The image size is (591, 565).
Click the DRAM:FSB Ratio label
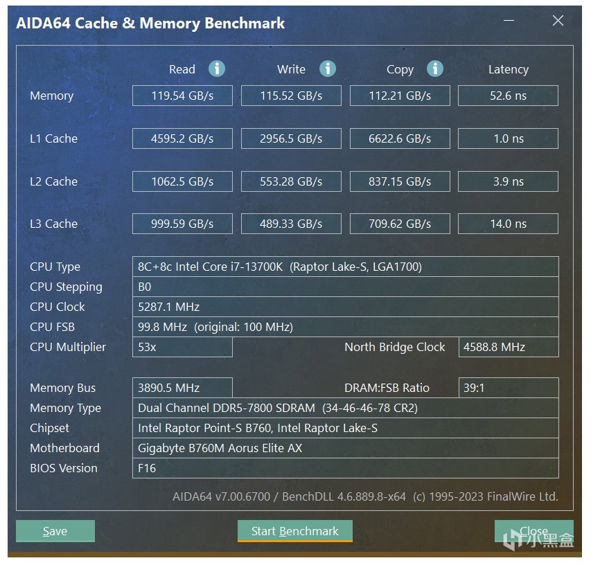pos(387,388)
